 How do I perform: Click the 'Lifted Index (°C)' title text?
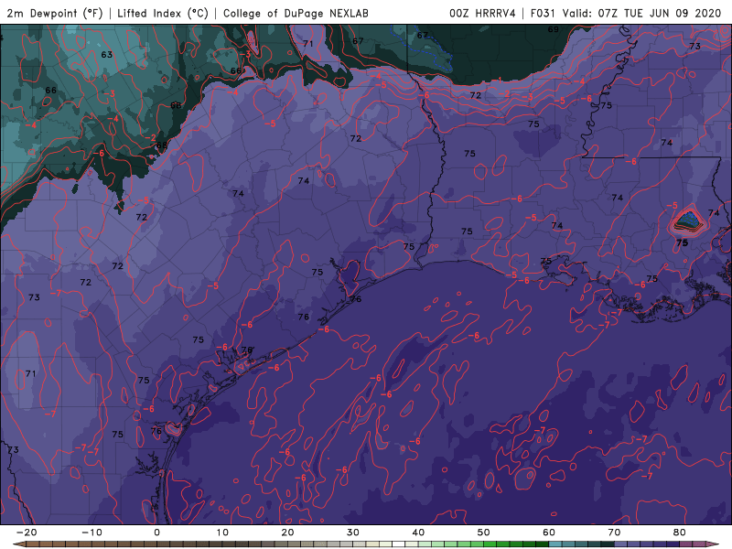click(163, 13)
